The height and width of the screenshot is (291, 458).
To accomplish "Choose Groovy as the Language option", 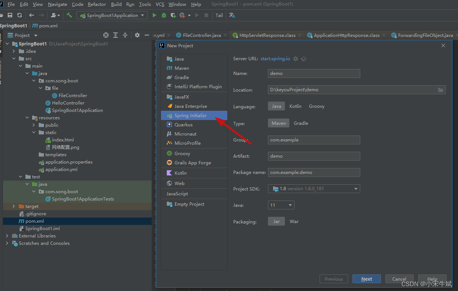I will (x=317, y=106).
